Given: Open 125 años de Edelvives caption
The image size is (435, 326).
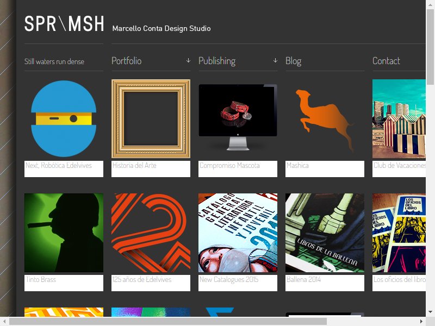Looking at the screenshot, I should pyautogui.click(x=142, y=279).
